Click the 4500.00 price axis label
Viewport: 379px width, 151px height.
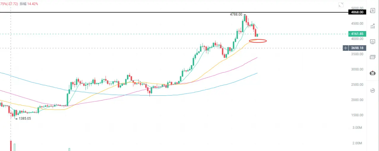pyautogui.click(x=357, y=23)
